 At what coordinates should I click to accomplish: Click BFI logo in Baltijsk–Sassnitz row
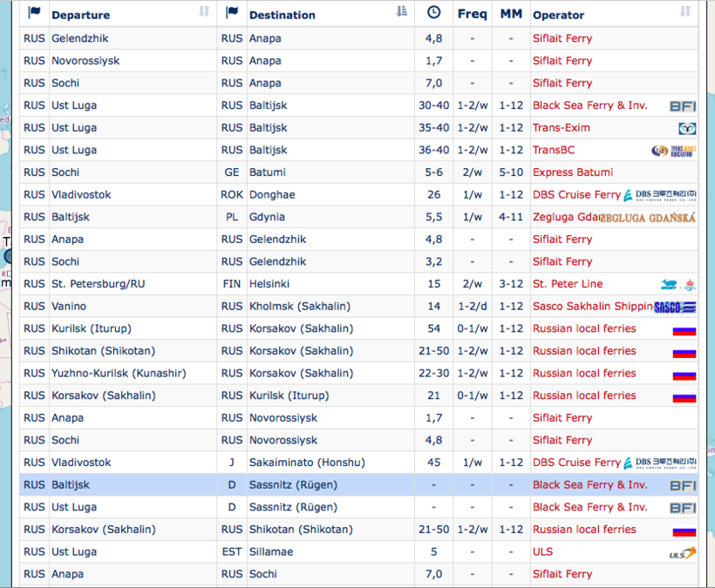pyautogui.click(x=683, y=485)
